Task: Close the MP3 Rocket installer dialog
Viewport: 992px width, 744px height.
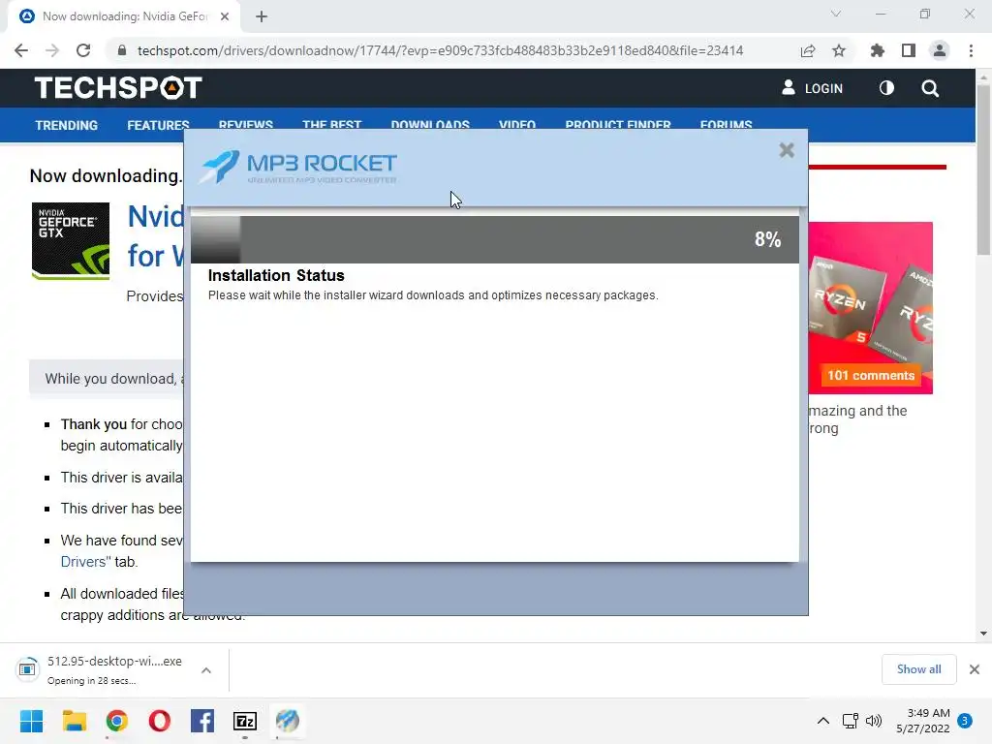Action: (x=787, y=150)
